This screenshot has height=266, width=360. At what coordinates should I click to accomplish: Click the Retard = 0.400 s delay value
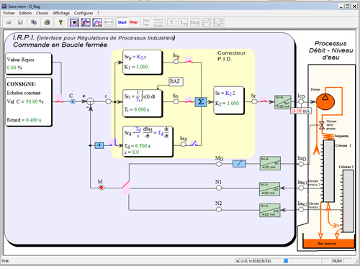(24, 120)
